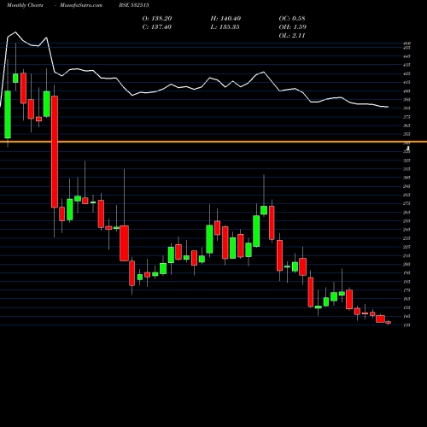Click the open price 'O: 138.20'

[x=157, y=19]
